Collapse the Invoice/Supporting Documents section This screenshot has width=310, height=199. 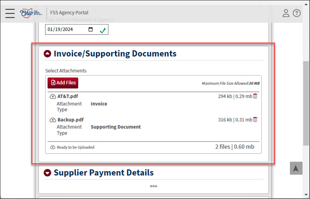click(48, 54)
